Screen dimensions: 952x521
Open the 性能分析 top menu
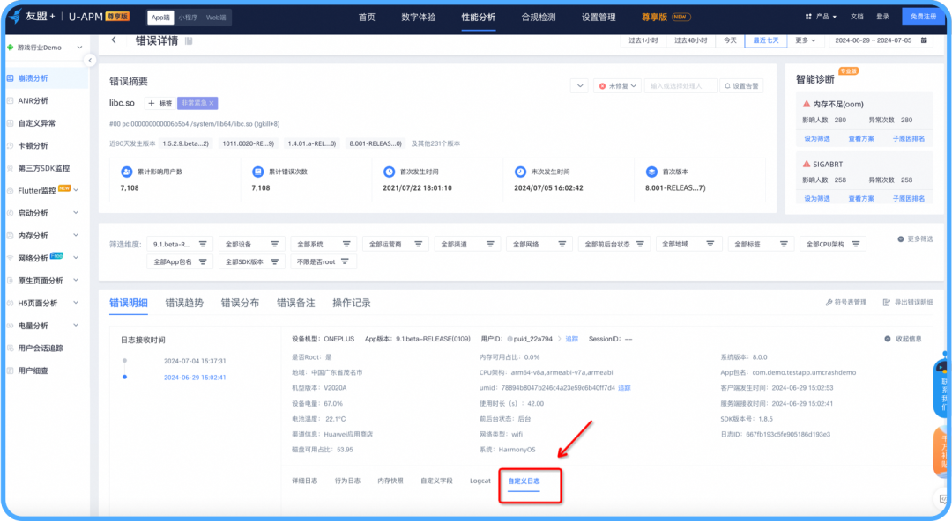(479, 17)
